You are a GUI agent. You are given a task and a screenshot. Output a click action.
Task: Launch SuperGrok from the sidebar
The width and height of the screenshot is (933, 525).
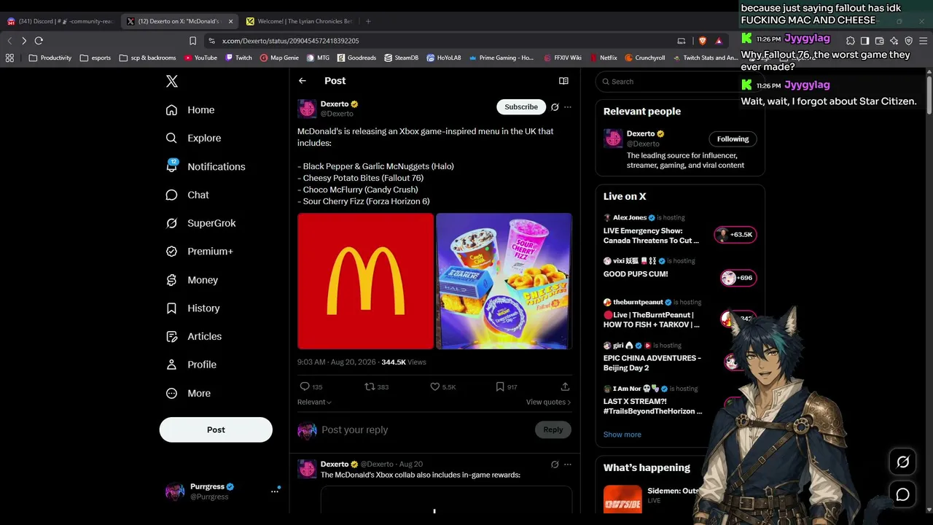[200, 223]
